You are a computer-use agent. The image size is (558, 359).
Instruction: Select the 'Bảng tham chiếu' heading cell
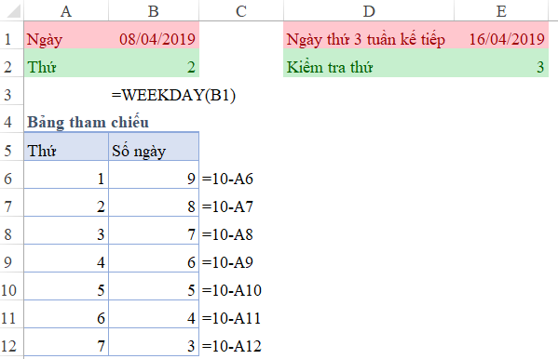(88, 122)
